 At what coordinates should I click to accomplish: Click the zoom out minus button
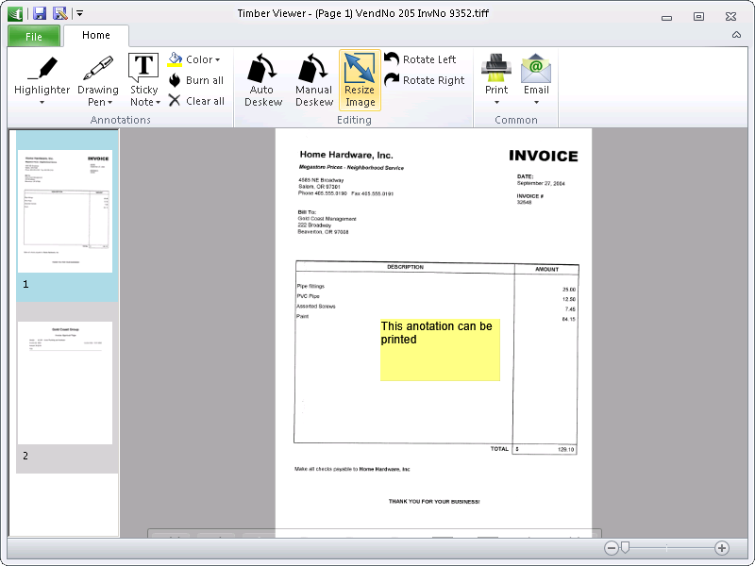(x=611, y=548)
